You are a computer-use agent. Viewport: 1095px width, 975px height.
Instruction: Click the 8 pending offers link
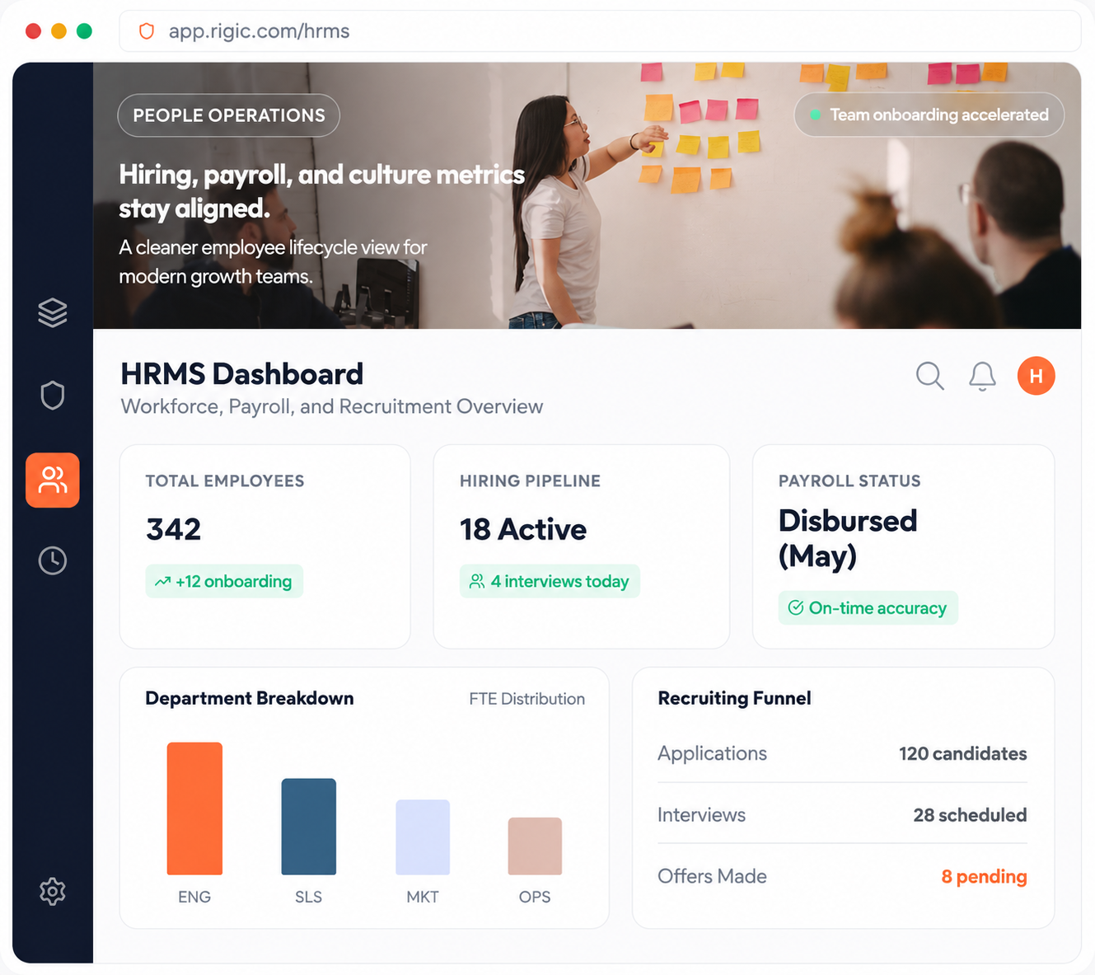point(984,876)
